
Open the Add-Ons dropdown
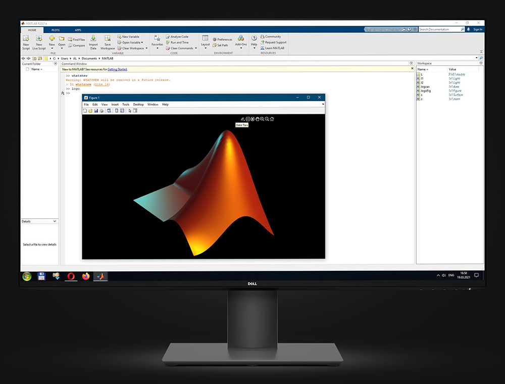(x=241, y=42)
